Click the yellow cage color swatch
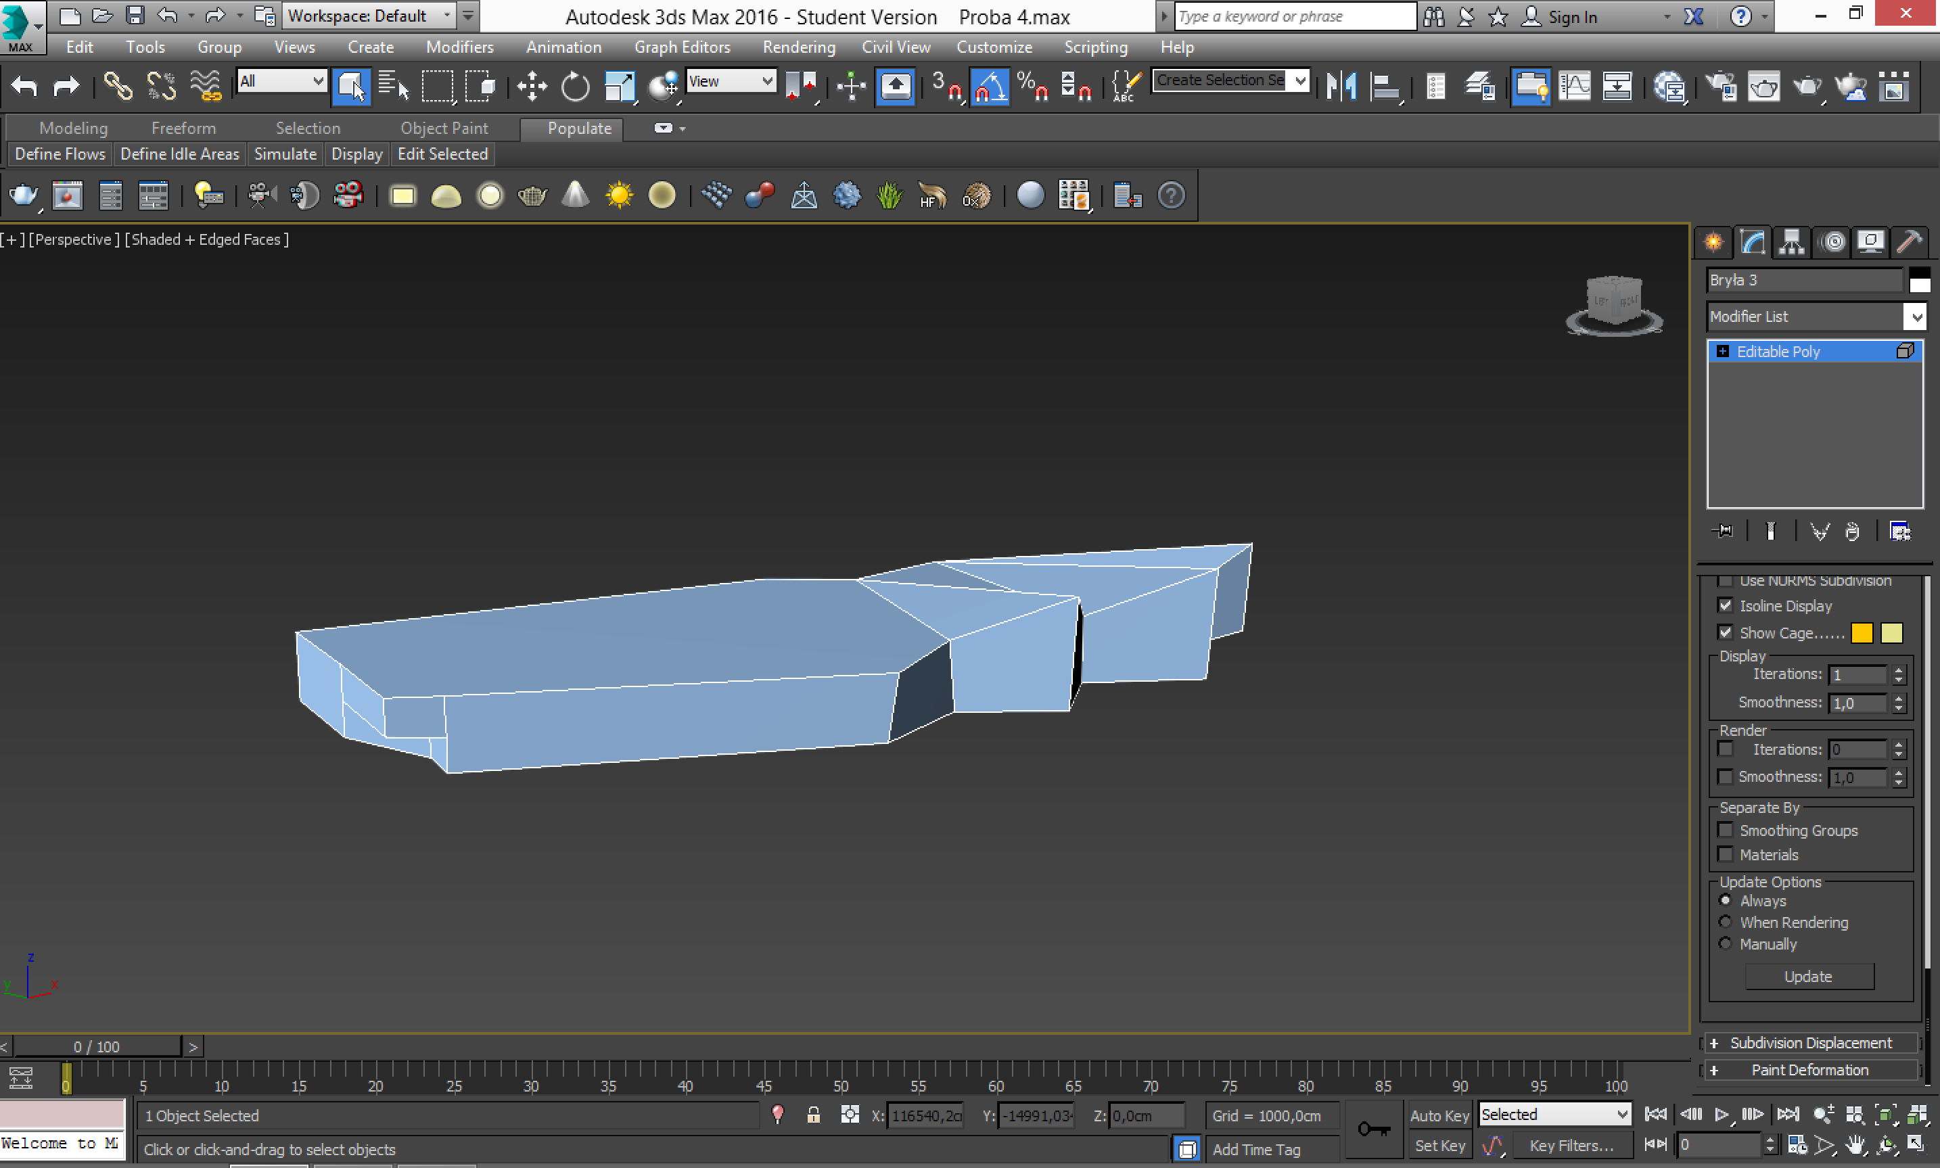The image size is (1940, 1168). [1892, 633]
